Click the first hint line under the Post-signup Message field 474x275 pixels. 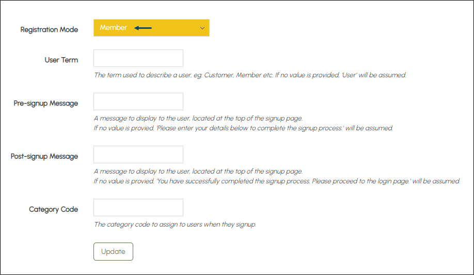point(198,171)
